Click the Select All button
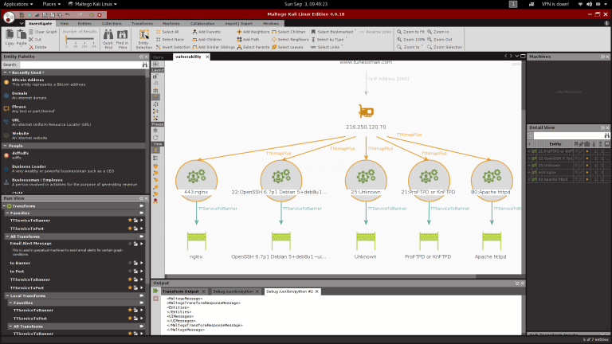The height and width of the screenshot is (344, 612). (167, 32)
